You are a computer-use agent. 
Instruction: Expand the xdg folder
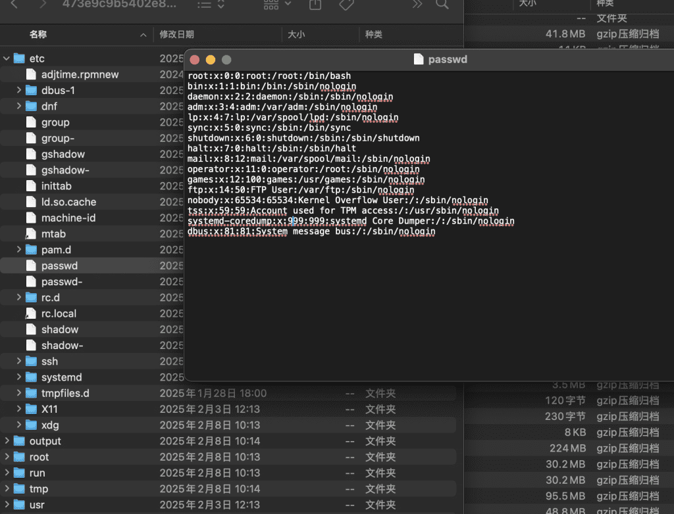pyautogui.click(x=19, y=425)
